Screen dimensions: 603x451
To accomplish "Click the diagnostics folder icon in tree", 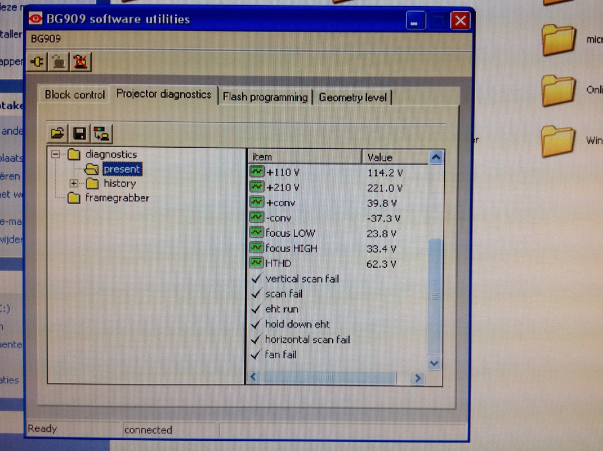I will click(x=74, y=154).
